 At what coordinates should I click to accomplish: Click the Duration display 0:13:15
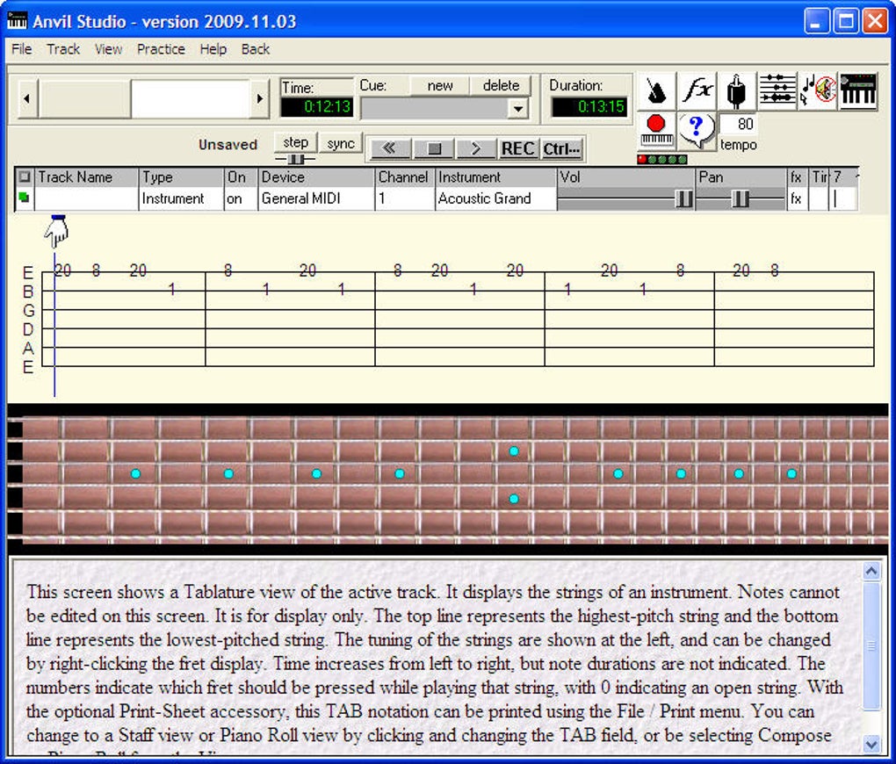click(589, 107)
